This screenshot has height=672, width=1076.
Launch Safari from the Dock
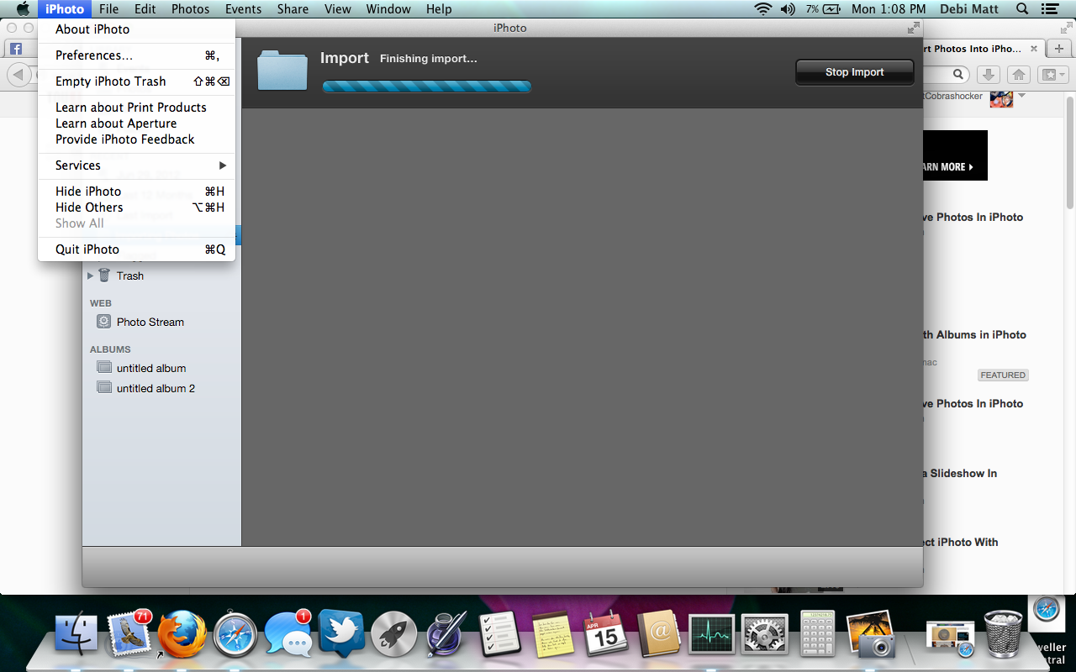tap(235, 634)
